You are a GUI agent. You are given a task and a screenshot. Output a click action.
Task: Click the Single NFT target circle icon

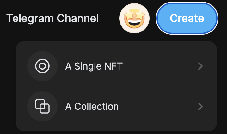pyautogui.click(x=42, y=66)
